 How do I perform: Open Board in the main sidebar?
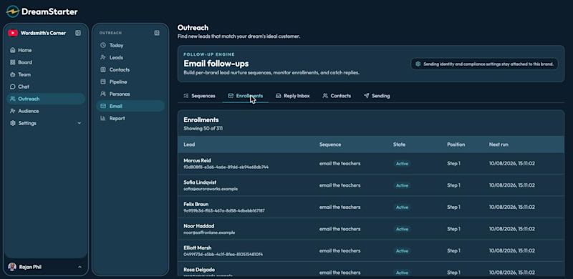(x=46, y=62)
